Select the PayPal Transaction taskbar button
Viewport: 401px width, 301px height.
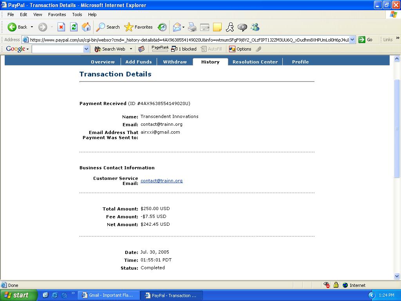pos(172,296)
